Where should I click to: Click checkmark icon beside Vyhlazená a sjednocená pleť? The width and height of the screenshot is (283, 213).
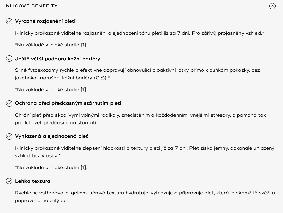(9, 136)
